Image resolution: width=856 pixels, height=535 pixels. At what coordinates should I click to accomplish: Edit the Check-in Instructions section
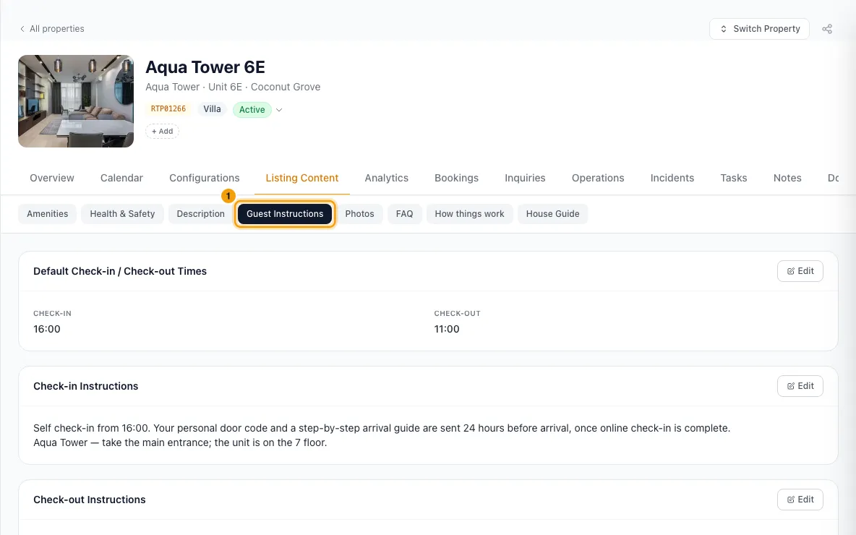[800, 386]
